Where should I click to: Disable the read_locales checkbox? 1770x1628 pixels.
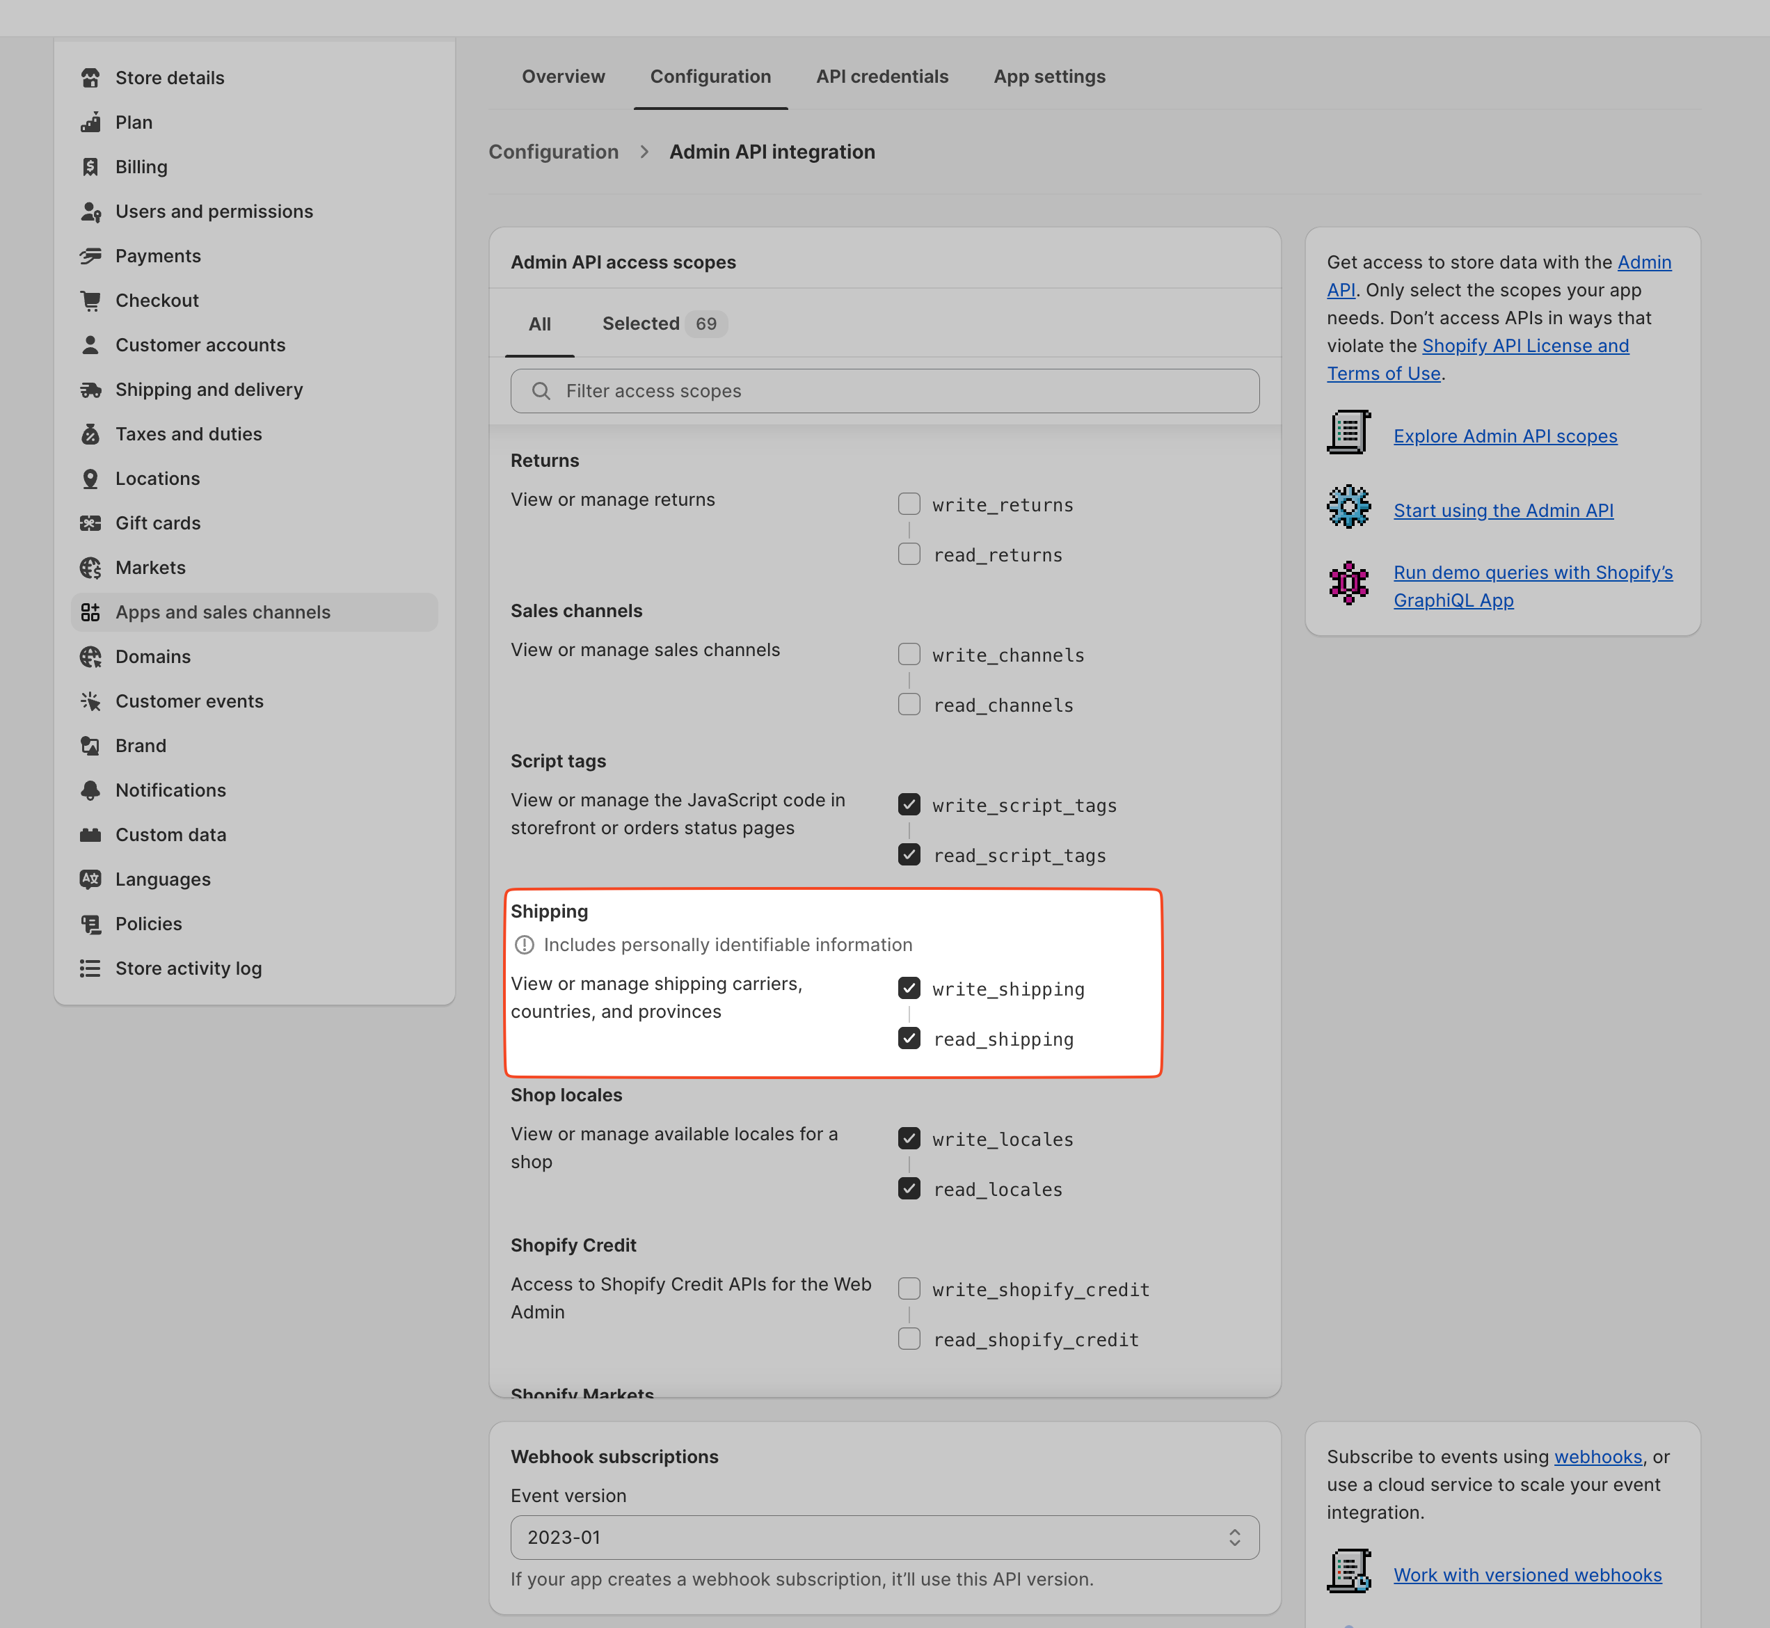pos(909,1188)
